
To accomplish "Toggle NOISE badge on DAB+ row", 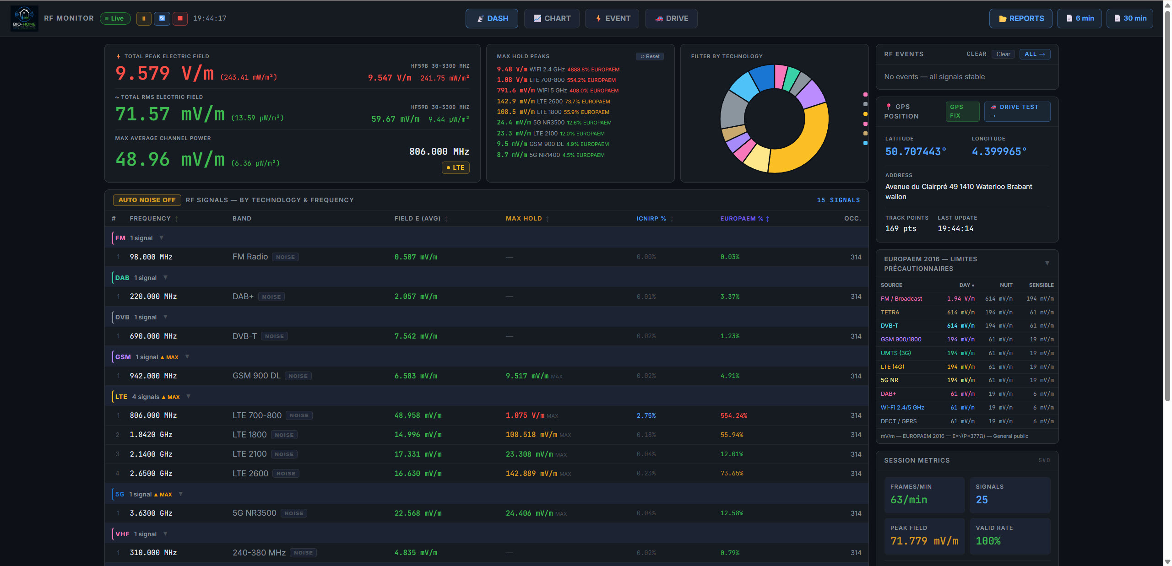I will click(x=271, y=297).
